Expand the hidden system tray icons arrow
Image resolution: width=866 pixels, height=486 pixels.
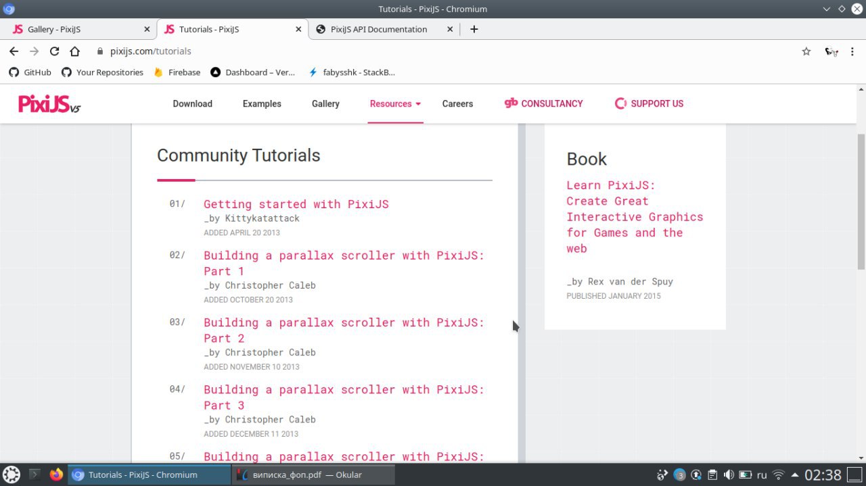click(795, 475)
